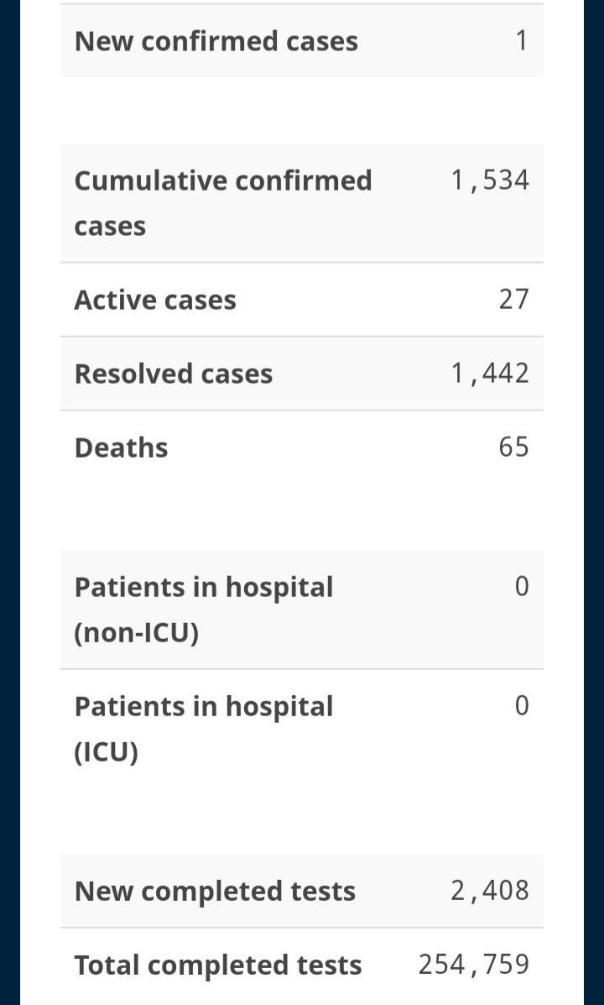Select the Deaths row label

(121, 448)
